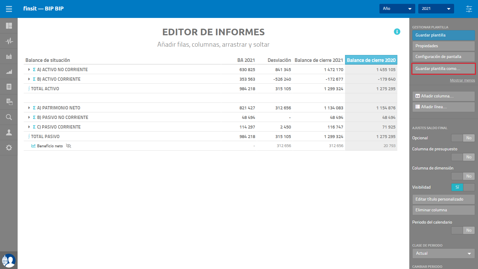The height and width of the screenshot is (269, 478).
Task: Toggle the Periodo del calendario switch
Action: tap(463, 230)
